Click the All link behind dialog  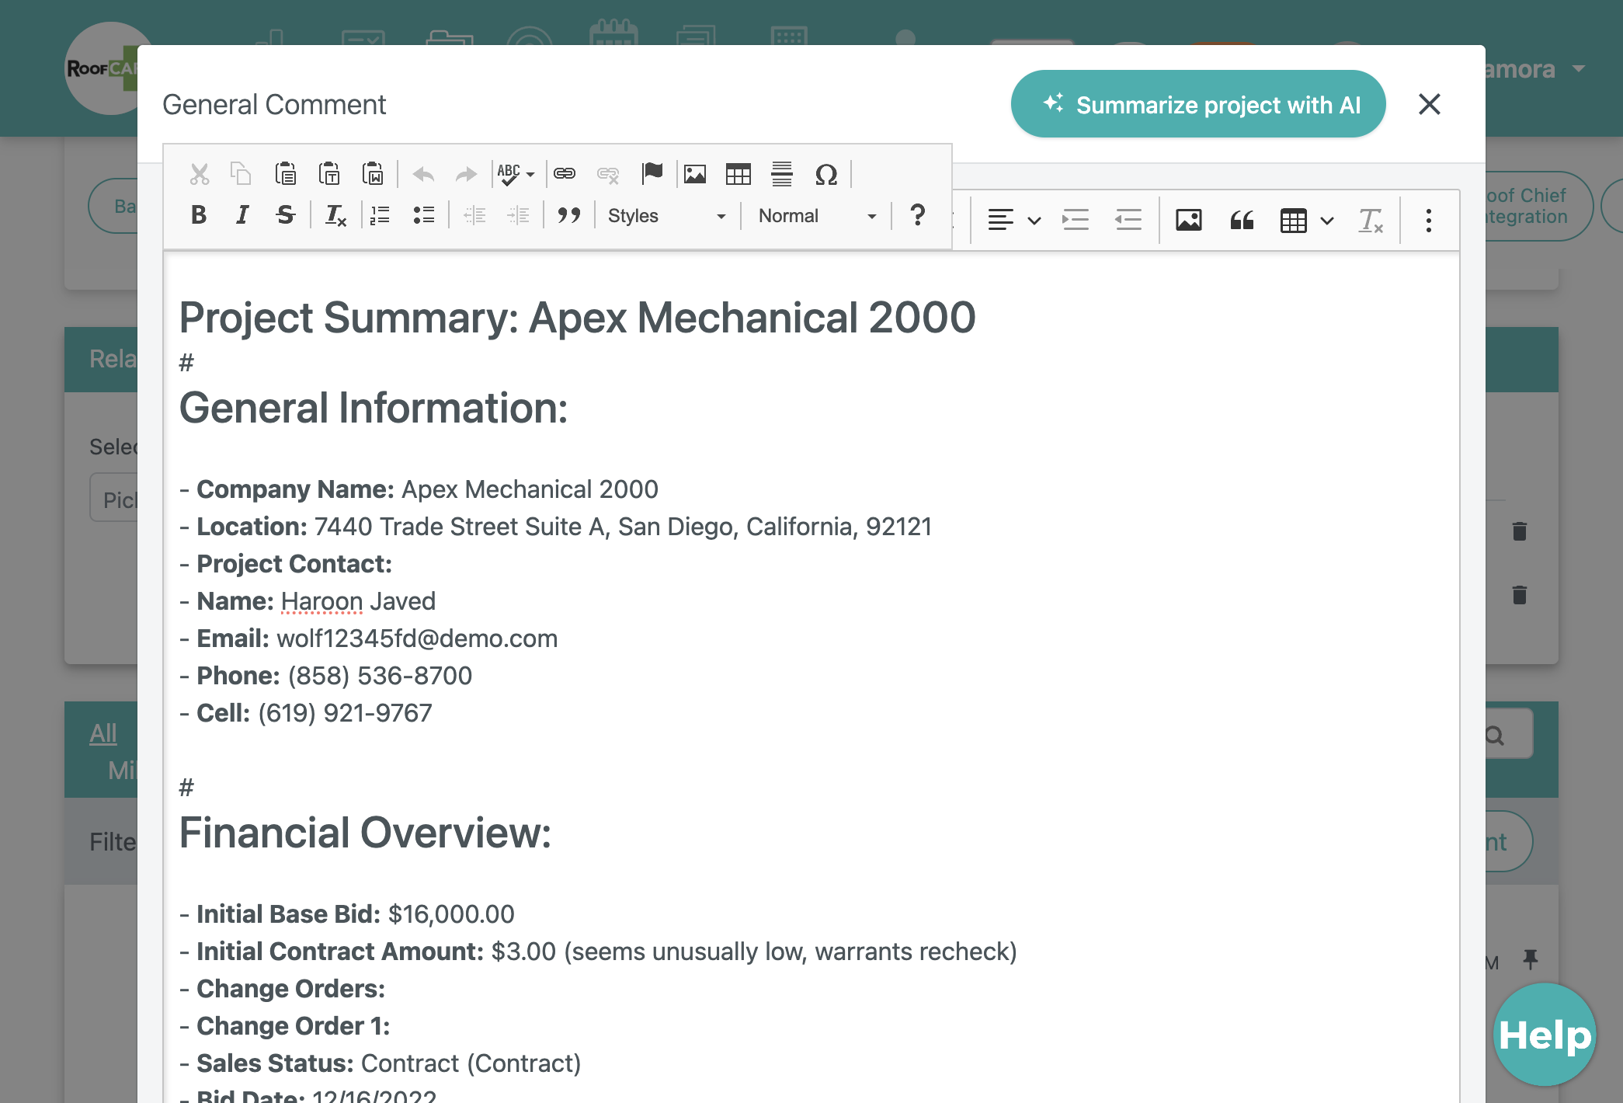(103, 732)
